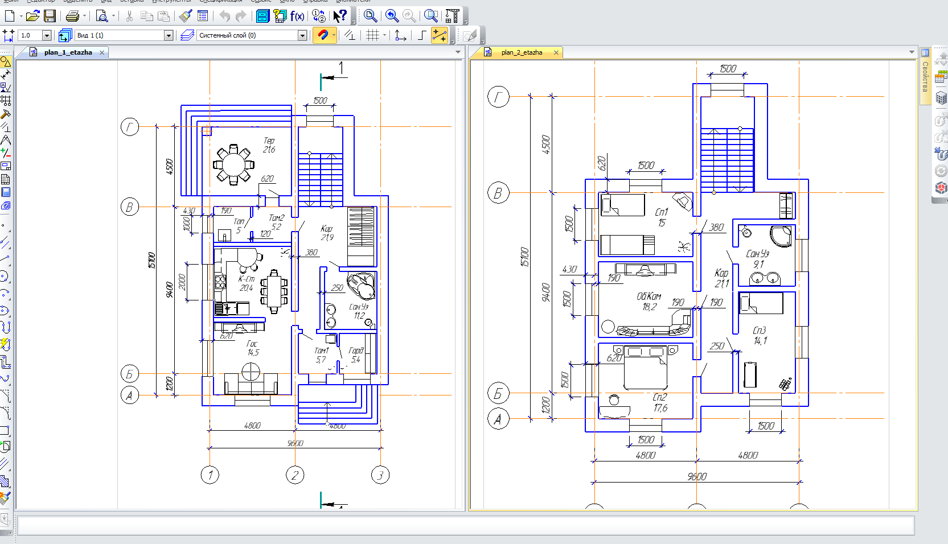Screen dimensions: 948x544
Task: Save the current drawing
Action: pyautogui.click(x=50, y=16)
